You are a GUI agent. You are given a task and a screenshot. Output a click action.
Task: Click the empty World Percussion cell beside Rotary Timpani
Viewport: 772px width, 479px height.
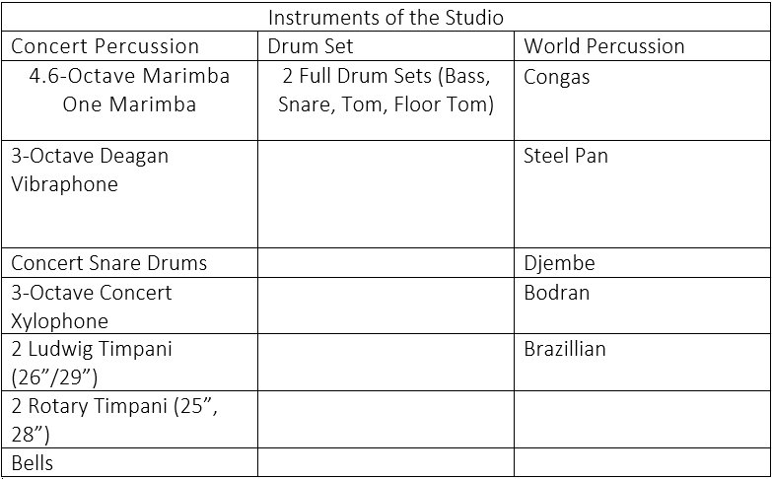(643, 420)
